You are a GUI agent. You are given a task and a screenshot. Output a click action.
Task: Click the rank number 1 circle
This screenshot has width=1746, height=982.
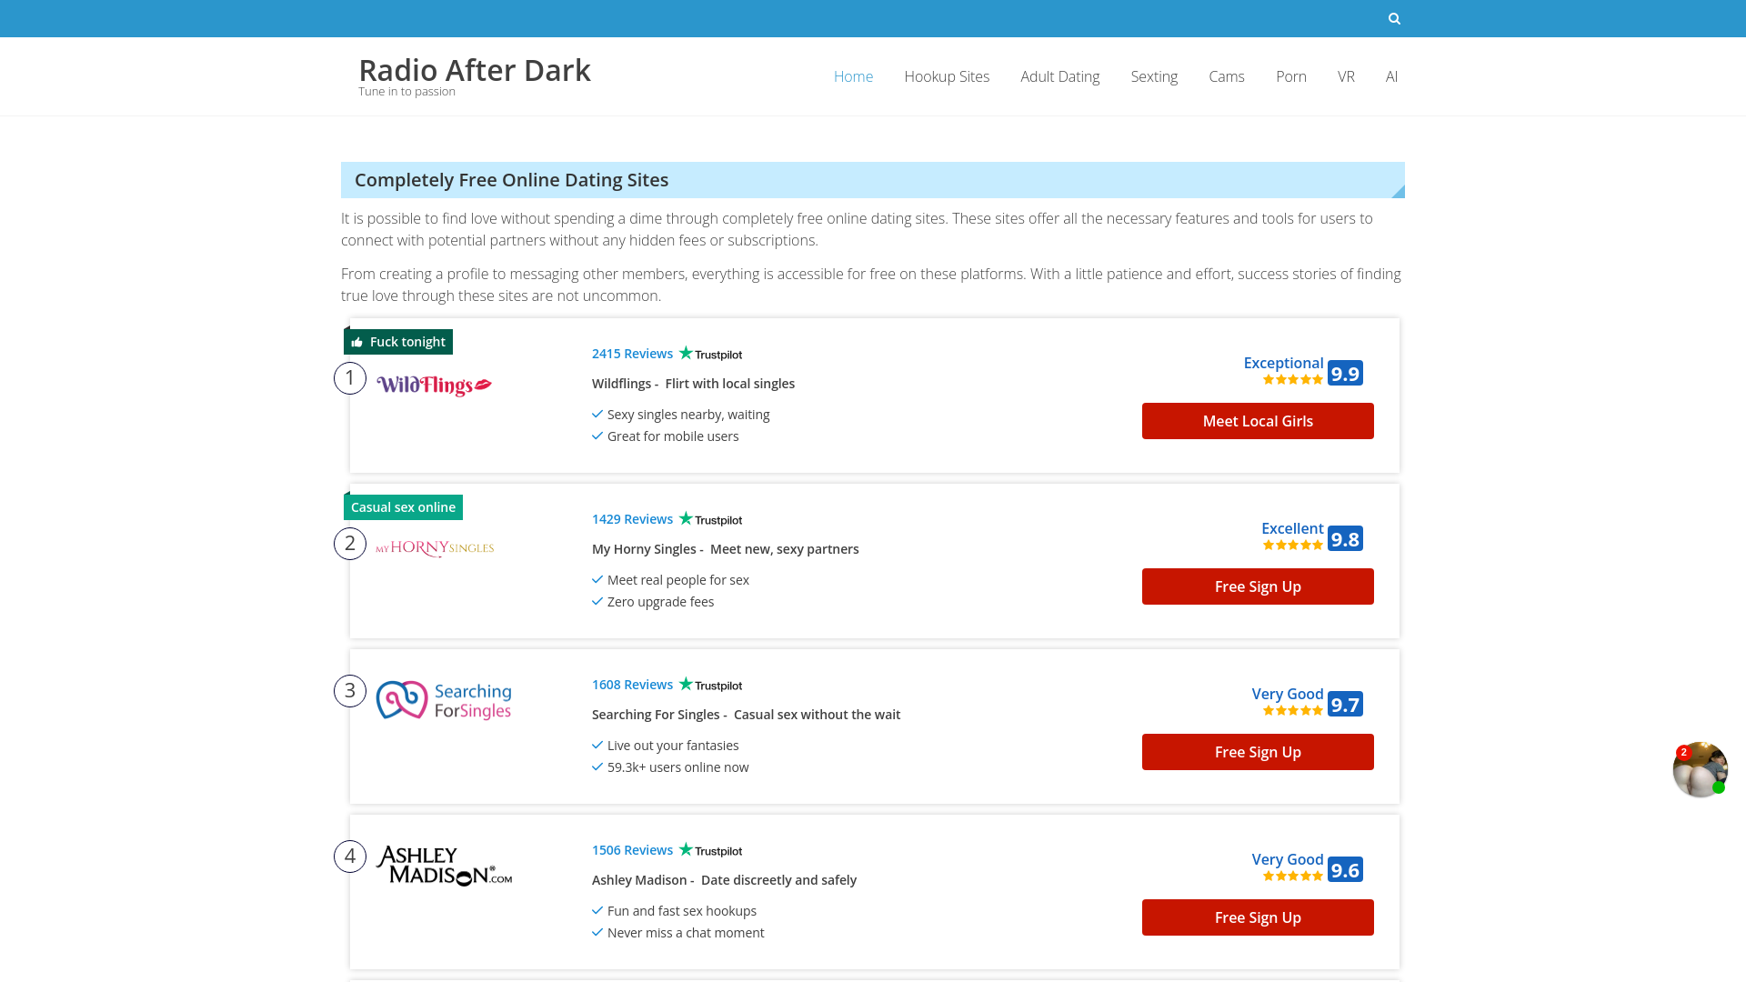click(350, 378)
